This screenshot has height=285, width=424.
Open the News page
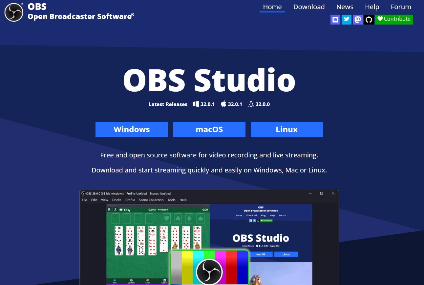(345, 7)
